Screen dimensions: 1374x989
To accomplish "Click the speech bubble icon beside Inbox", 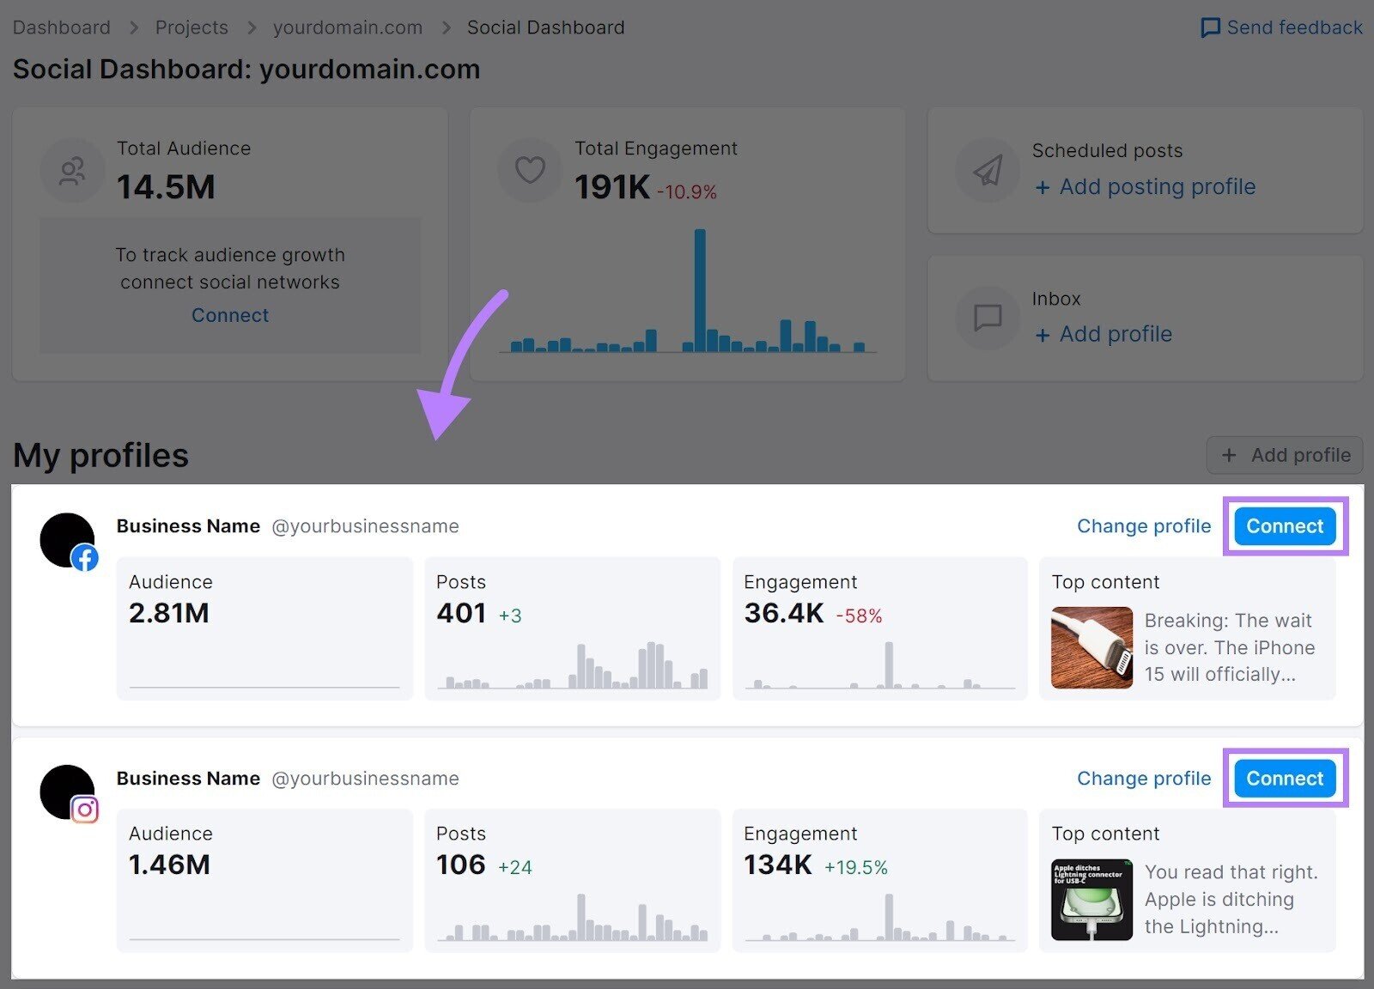I will (x=987, y=318).
